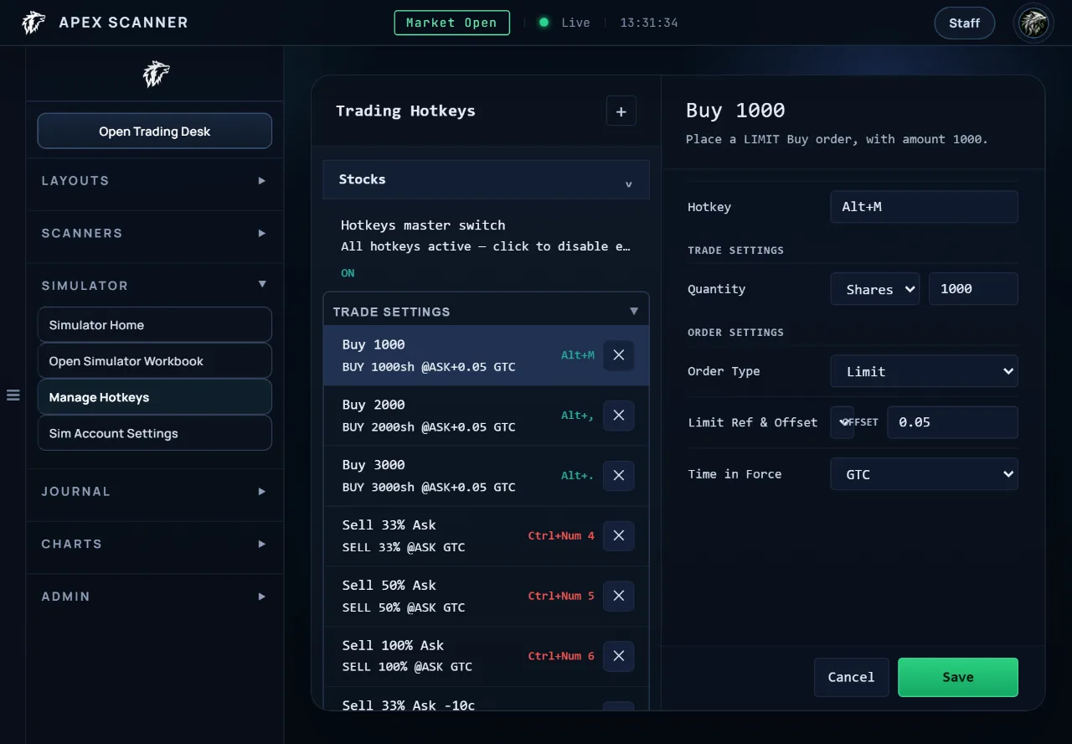The width and height of the screenshot is (1072, 744).
Task: Click Open Trading Desk button
Action: tap(155, 132)
